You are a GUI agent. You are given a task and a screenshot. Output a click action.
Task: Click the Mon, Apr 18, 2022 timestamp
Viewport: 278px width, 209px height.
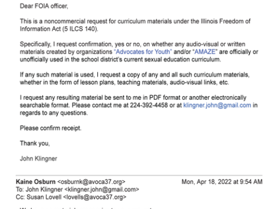coord(222,182)
